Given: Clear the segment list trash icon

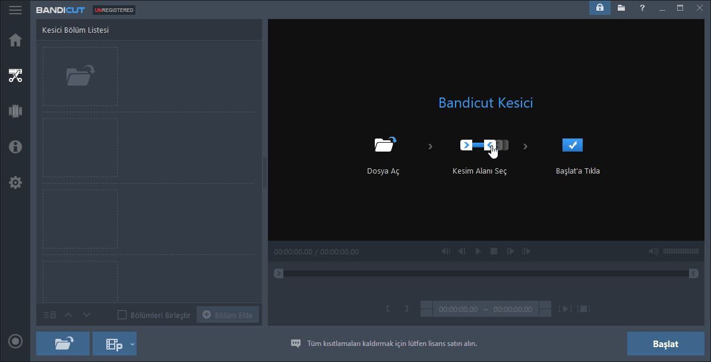Looking at the screenshot, I should 50,315.
